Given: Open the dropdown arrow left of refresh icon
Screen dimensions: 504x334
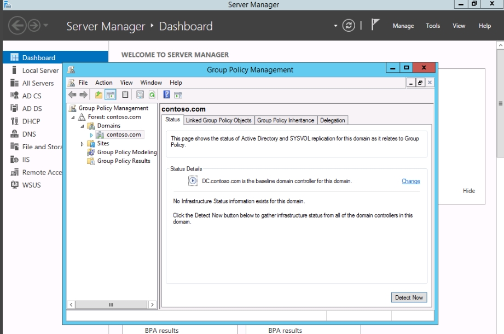Looking at the screenshot, I should pos(335,26).
